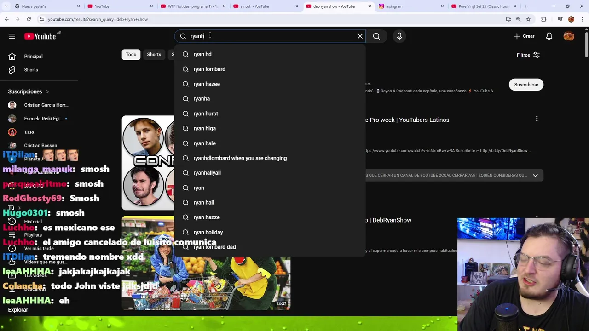This screenshot has height=331, width=589.
Task: Open the more-options menu for YouTubers Latinos video
Action: click(x=537, y=120)
